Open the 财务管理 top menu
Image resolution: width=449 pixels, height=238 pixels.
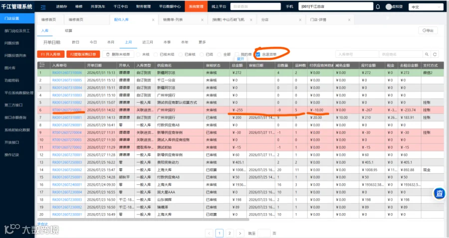pyautogui.click(x=144, y=6)
